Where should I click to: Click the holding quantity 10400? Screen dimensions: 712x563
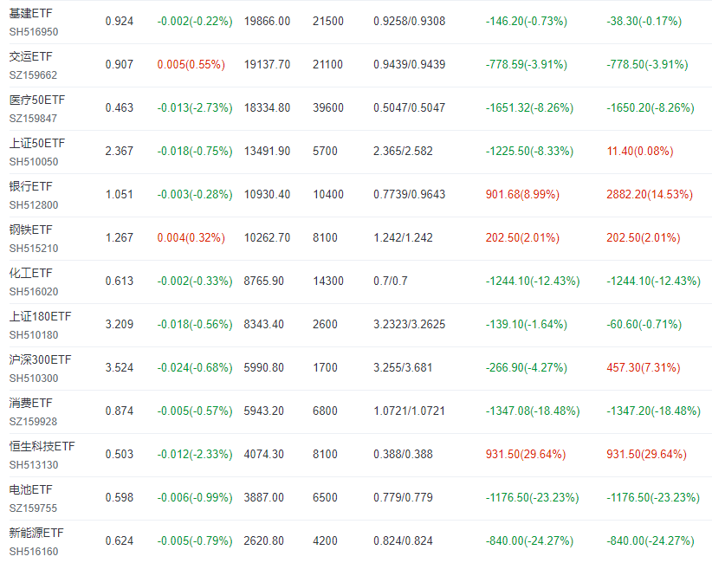pos(328,194)
